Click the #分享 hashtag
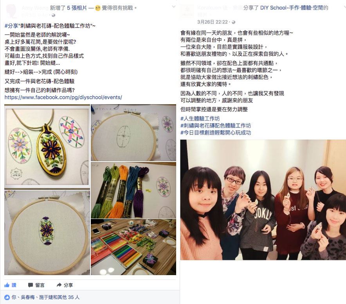The image size is (346, 304). click(x=11, y=26)
